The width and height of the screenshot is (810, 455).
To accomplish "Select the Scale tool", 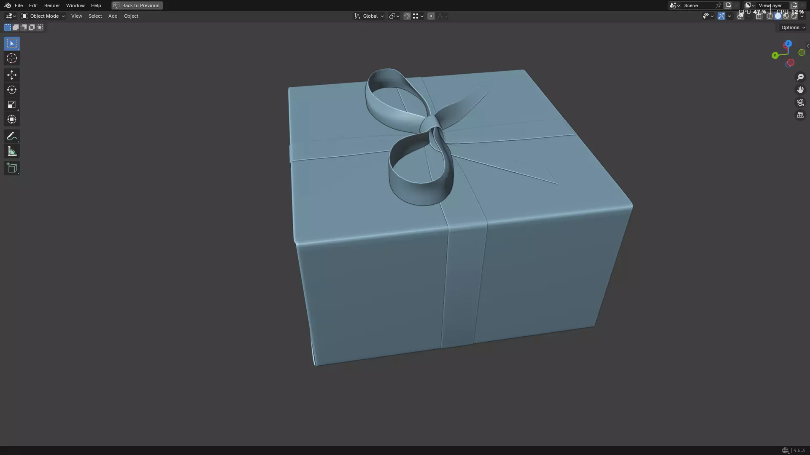I will [x=11, y=104].
